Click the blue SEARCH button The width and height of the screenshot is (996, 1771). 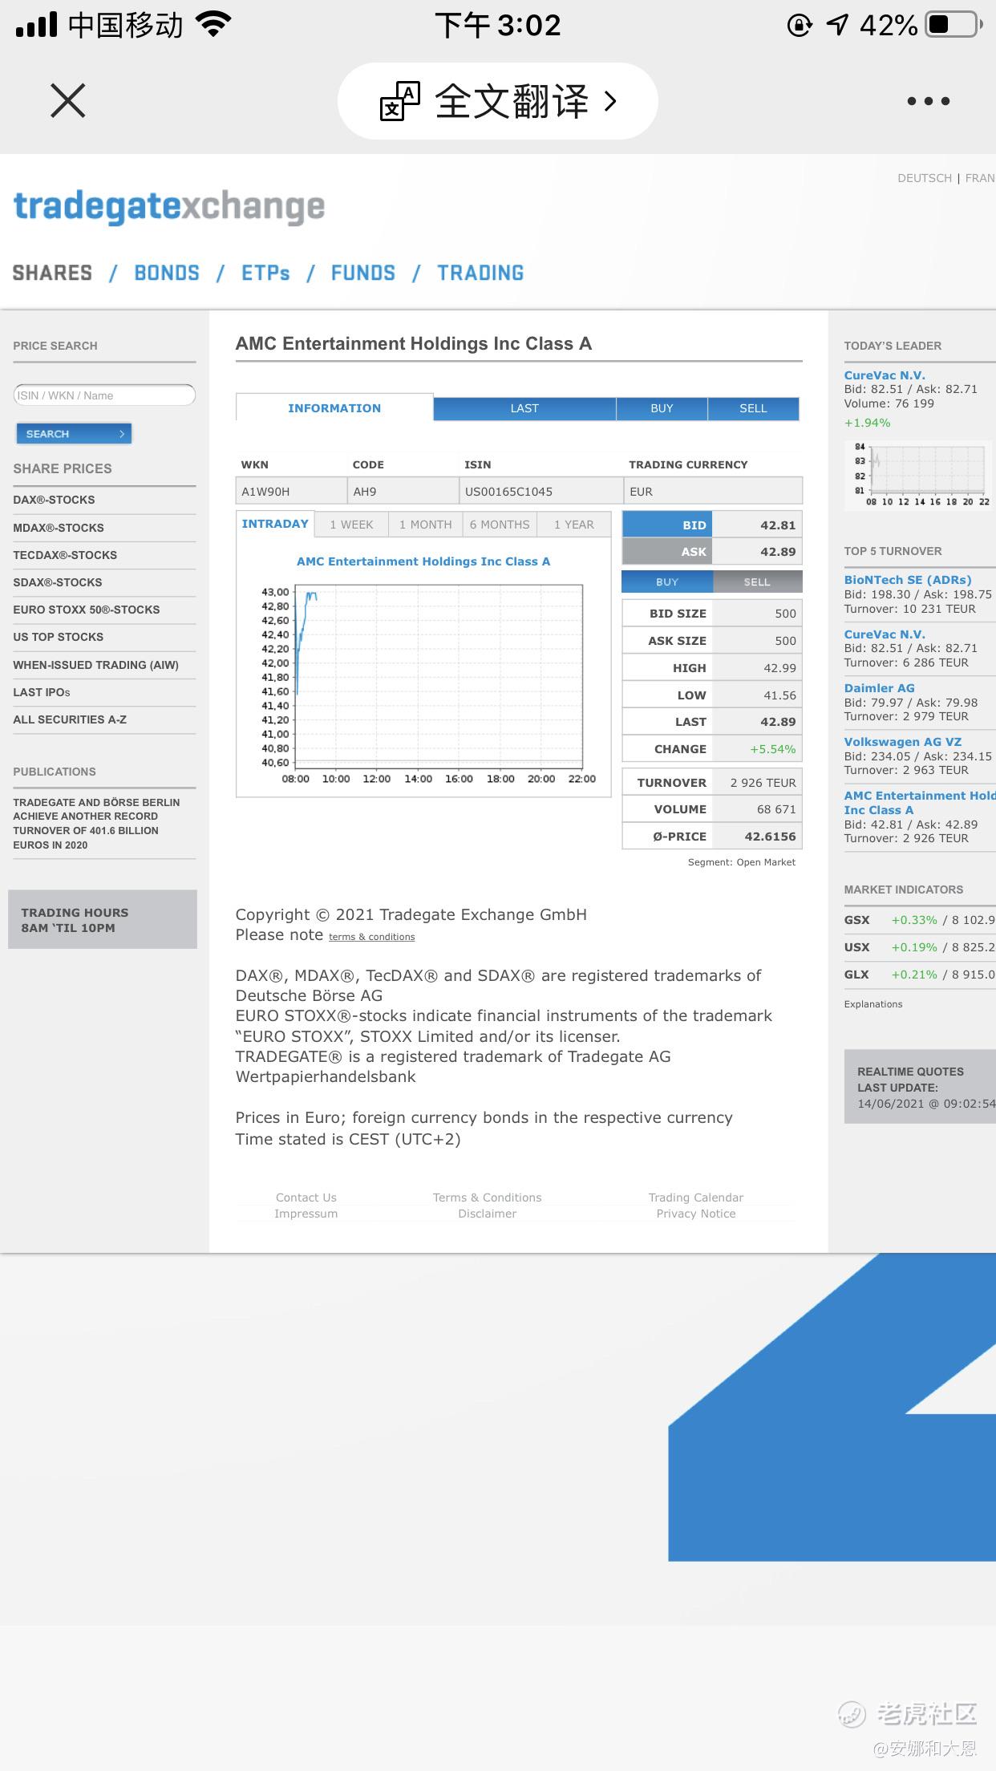[74, 434]
